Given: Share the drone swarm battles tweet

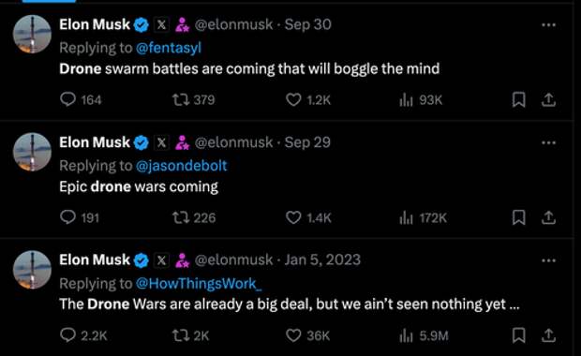Looking at the screenshot, I should (548, 99).
